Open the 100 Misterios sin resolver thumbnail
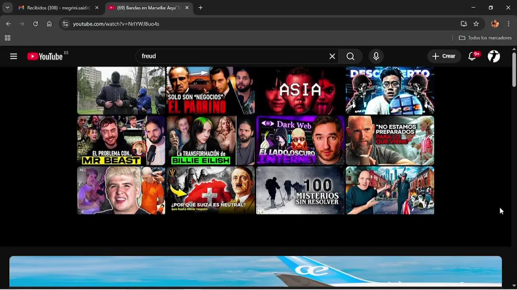This screenshot has width=517, height=290. coord(300,190)
